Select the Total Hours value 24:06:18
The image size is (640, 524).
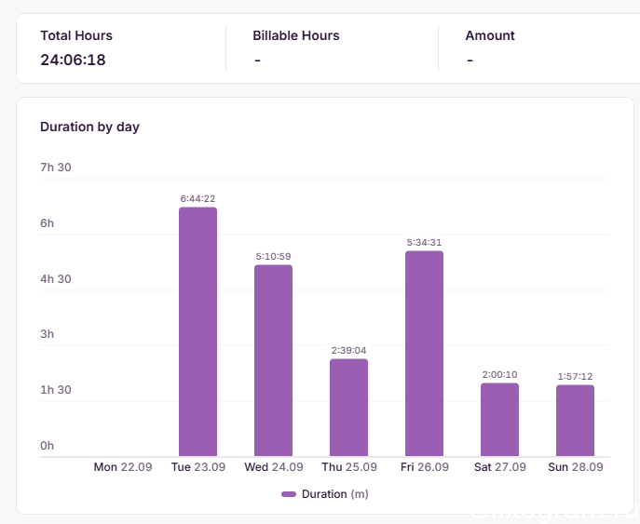(x=73, y=60)
